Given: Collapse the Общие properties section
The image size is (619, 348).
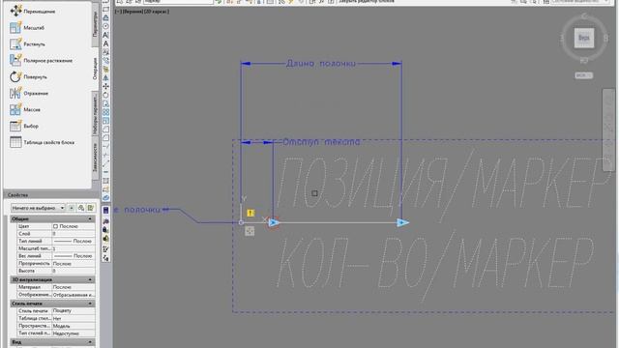Looking at the screenshot, I should [90, 218].
